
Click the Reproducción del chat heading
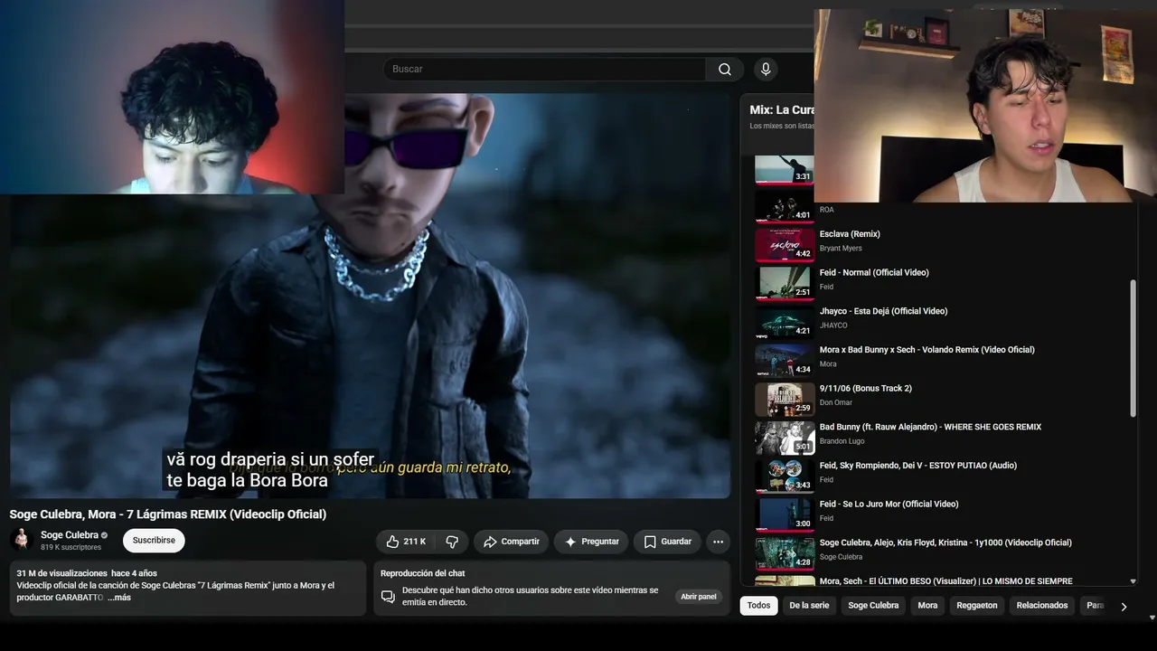pos(423,573)
